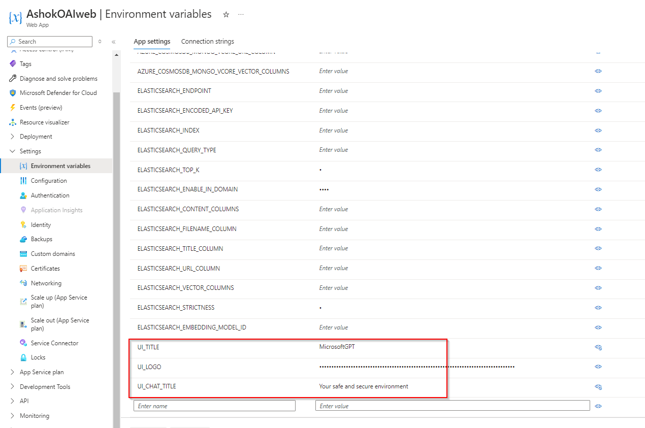Toggle visibility for the new empty setting row
This screenshot has width=645, height=428.
[598, 406]
